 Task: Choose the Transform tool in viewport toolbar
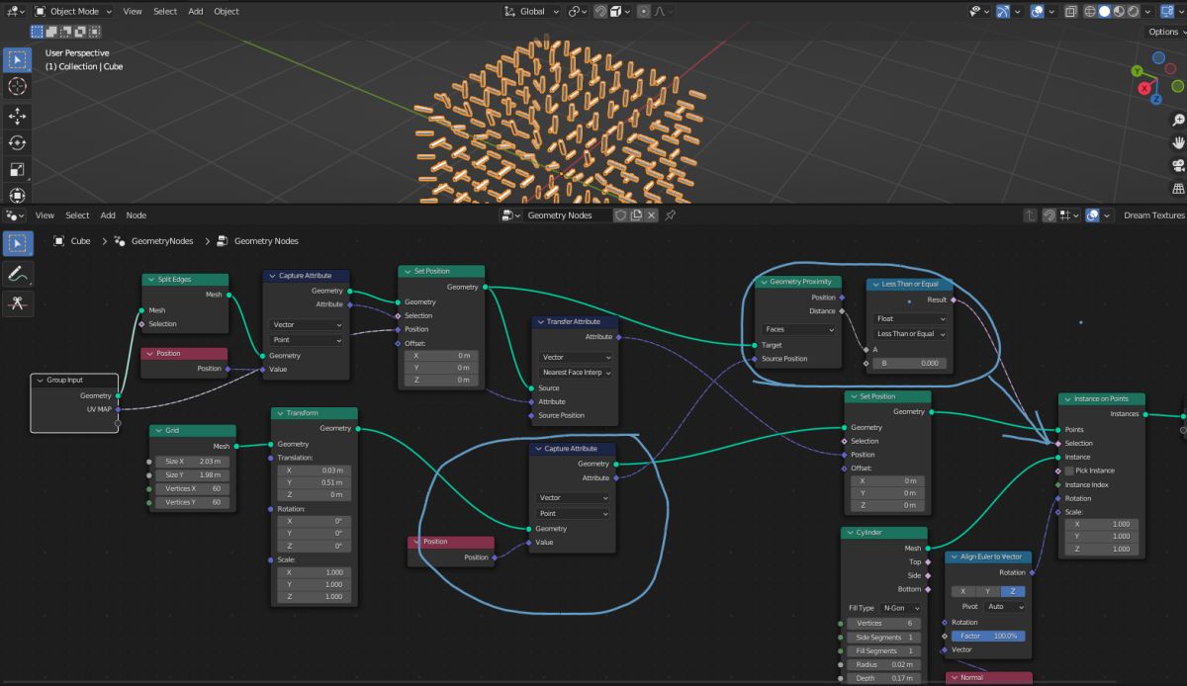click(18, 195)
